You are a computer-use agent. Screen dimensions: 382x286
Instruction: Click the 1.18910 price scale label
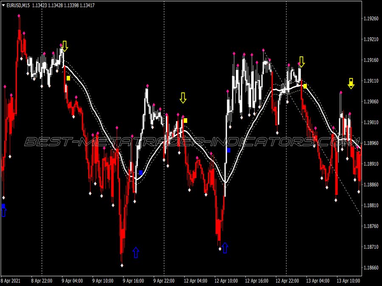[x=371, y=164]
